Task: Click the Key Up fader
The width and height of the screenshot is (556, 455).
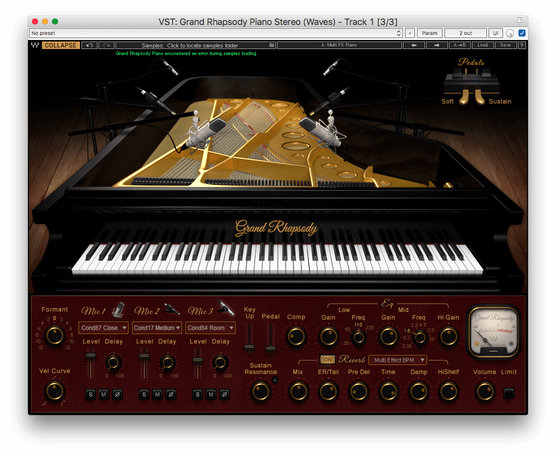Action: [249, 348]
